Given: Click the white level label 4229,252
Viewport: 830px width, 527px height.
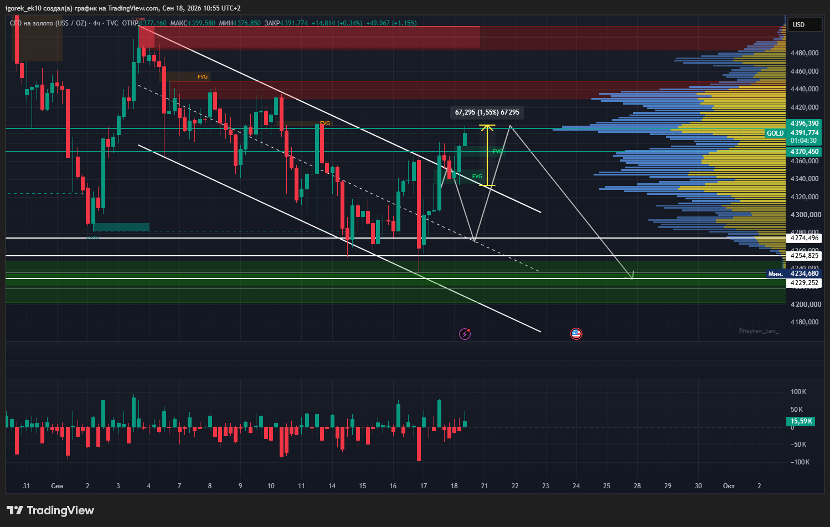Looking at the screenshot, I should pyautogui.click(x=805, y=283).
